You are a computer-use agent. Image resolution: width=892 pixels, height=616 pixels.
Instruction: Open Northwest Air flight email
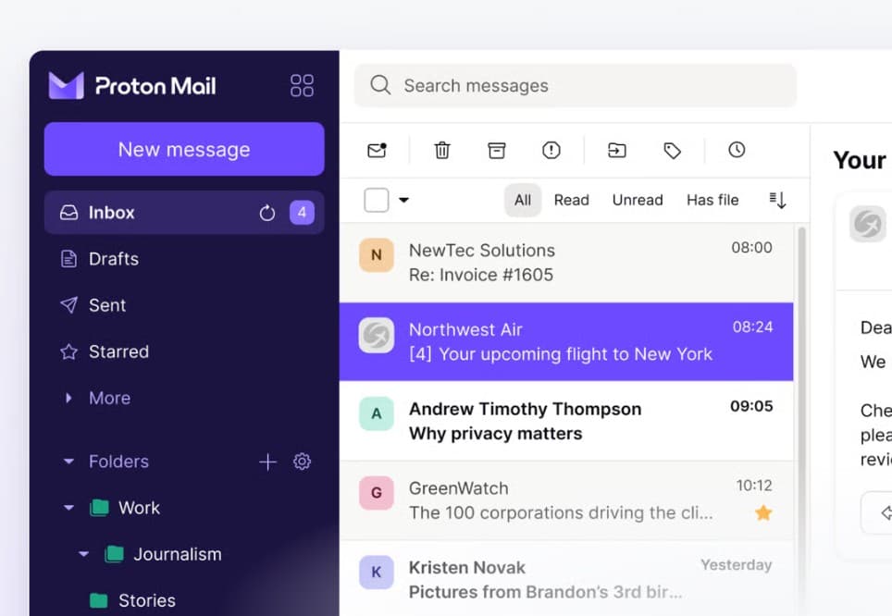coord(566,342)
